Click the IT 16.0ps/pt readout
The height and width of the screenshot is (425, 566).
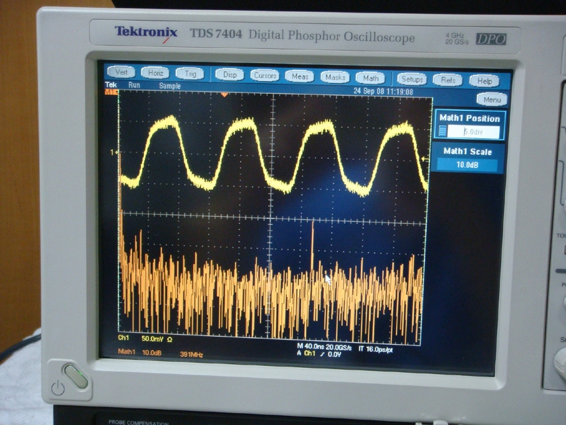pyautogui.click(x=376, y=349)
